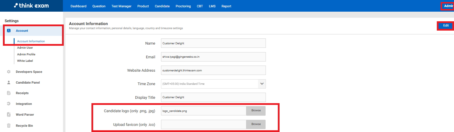Open the Test Manager menu
The width and height of the screenshot is (454, 132).
point(121,6)
